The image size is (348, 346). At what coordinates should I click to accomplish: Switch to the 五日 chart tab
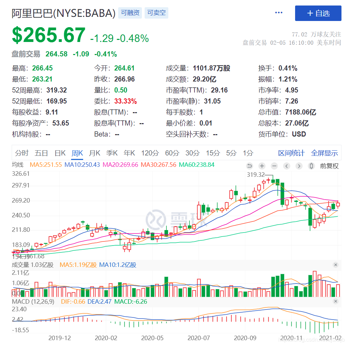pos(41,153)
